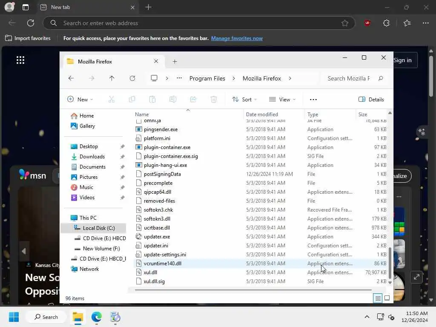The image size is (436, 327).
Task: Toggle the Details pane button
Action: [371, 100]
